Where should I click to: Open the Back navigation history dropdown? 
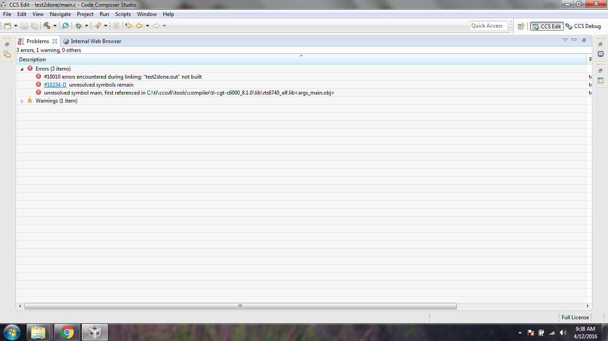[x=147, y=26]
